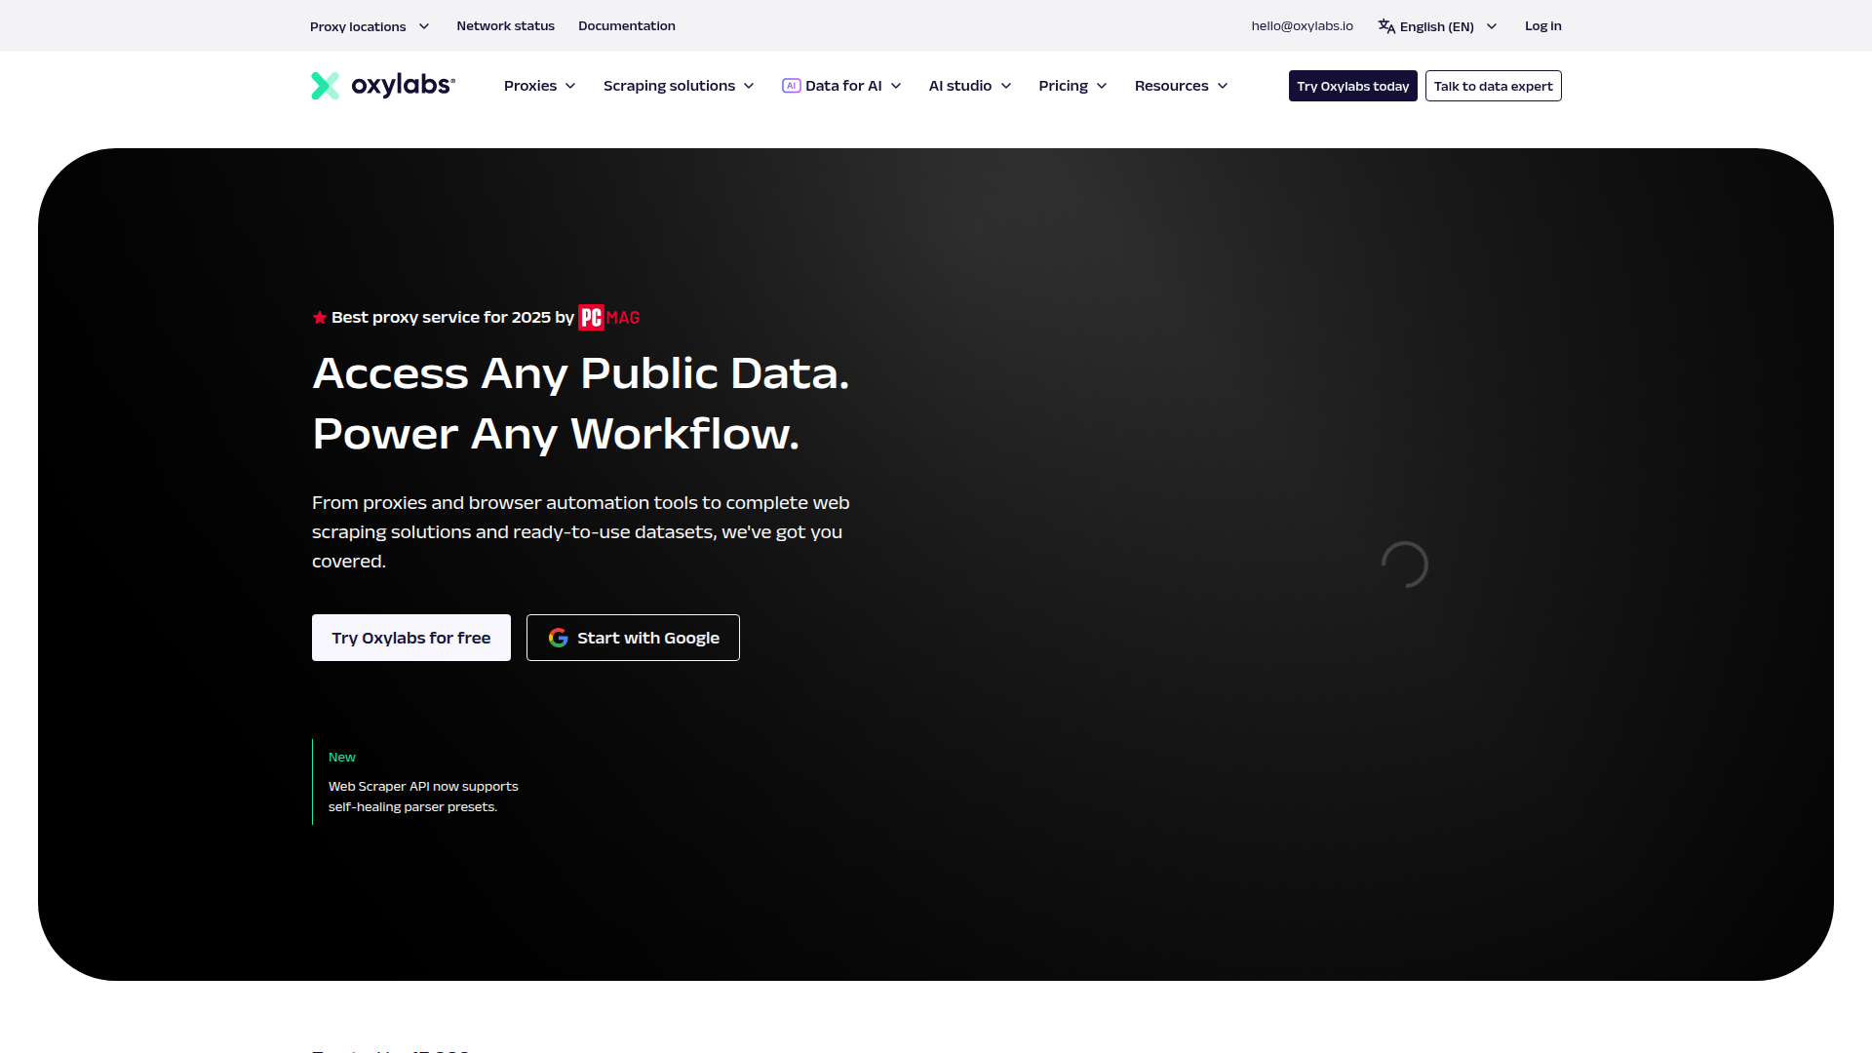Click the PCMag logo
This screenshot has width=1872, height=1053.
pos(609,318)
